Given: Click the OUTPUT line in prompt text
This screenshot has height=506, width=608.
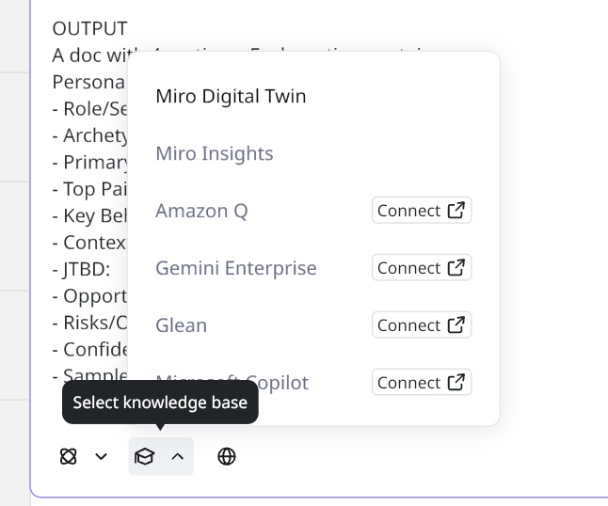Looking at the screenshot, I should point(89,29).
